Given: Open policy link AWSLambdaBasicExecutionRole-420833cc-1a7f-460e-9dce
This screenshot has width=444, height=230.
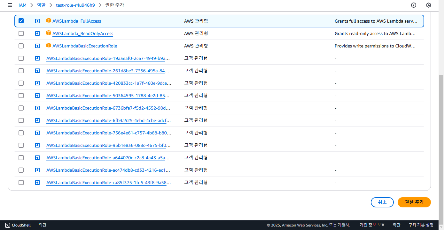Looking at the screenshot, I should click(x=109, y=83).
